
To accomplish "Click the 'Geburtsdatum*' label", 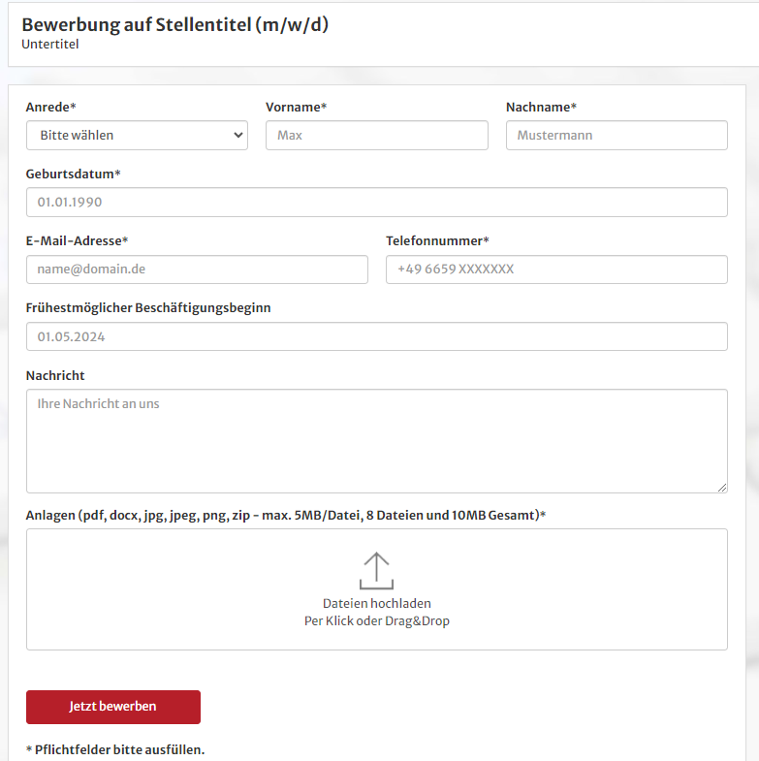I will tap(73, 174).
